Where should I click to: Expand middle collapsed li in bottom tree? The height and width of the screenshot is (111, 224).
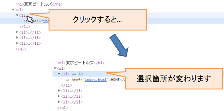[59, 96]
